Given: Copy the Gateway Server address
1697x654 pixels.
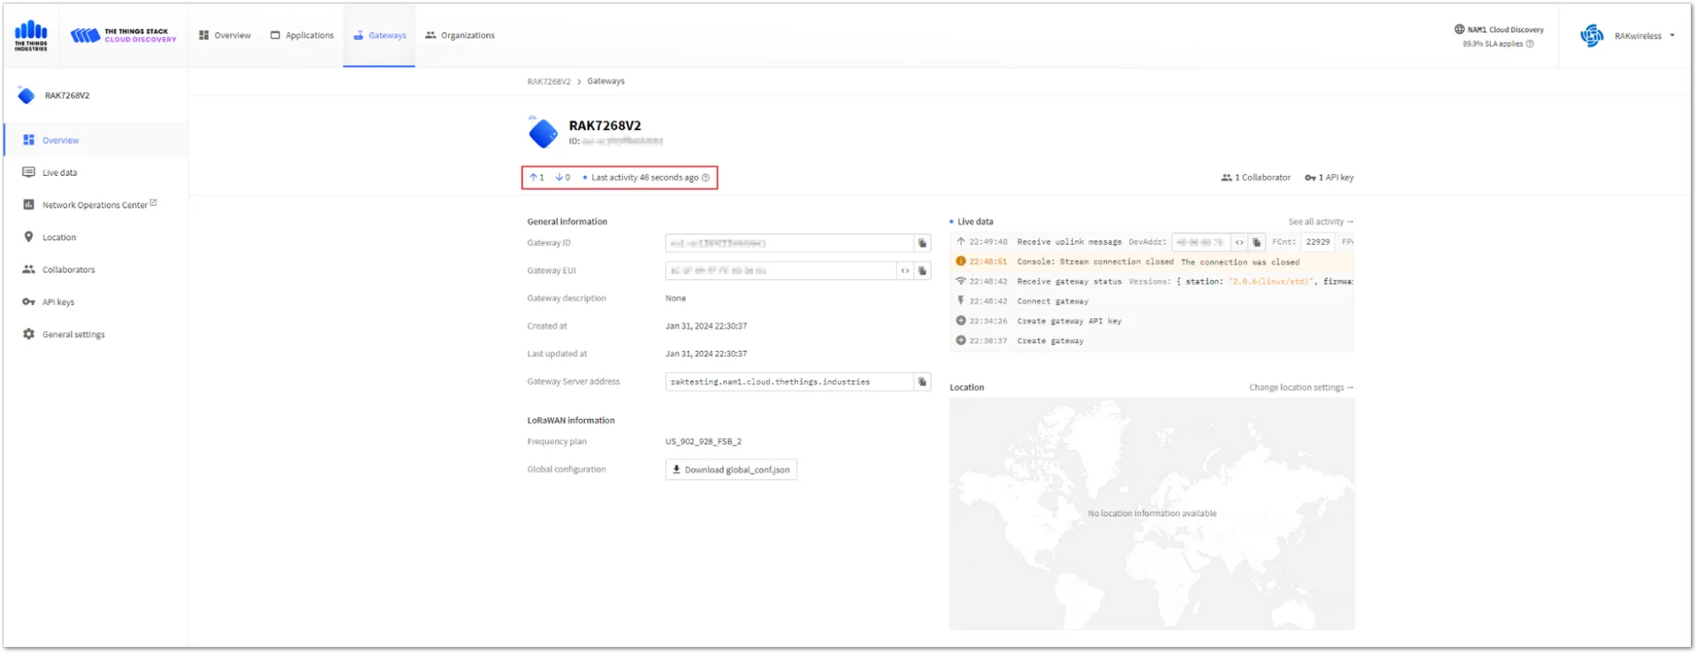Looking at the screenshot, I should pos(922,382).
